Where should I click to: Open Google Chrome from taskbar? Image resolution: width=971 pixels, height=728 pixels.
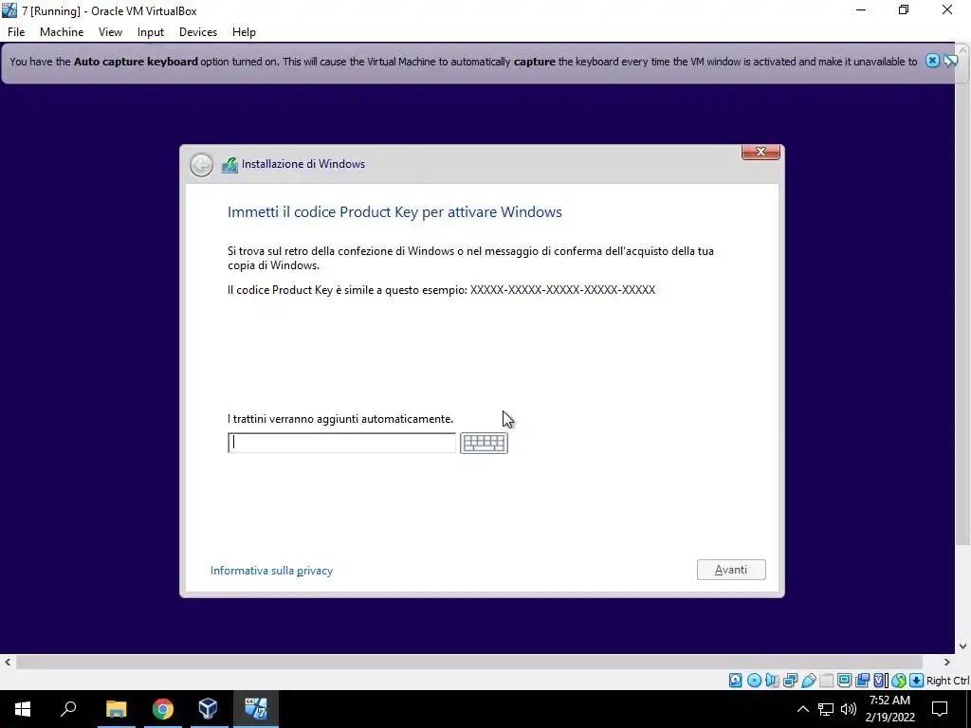tap(163, 709)
